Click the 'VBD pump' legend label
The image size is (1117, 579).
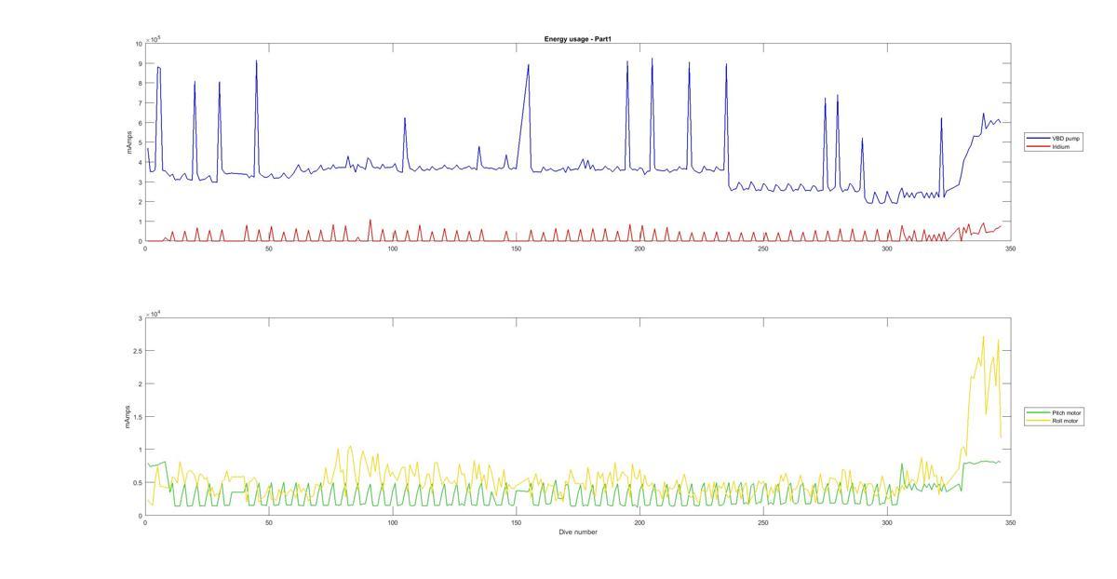point(1066,139)
